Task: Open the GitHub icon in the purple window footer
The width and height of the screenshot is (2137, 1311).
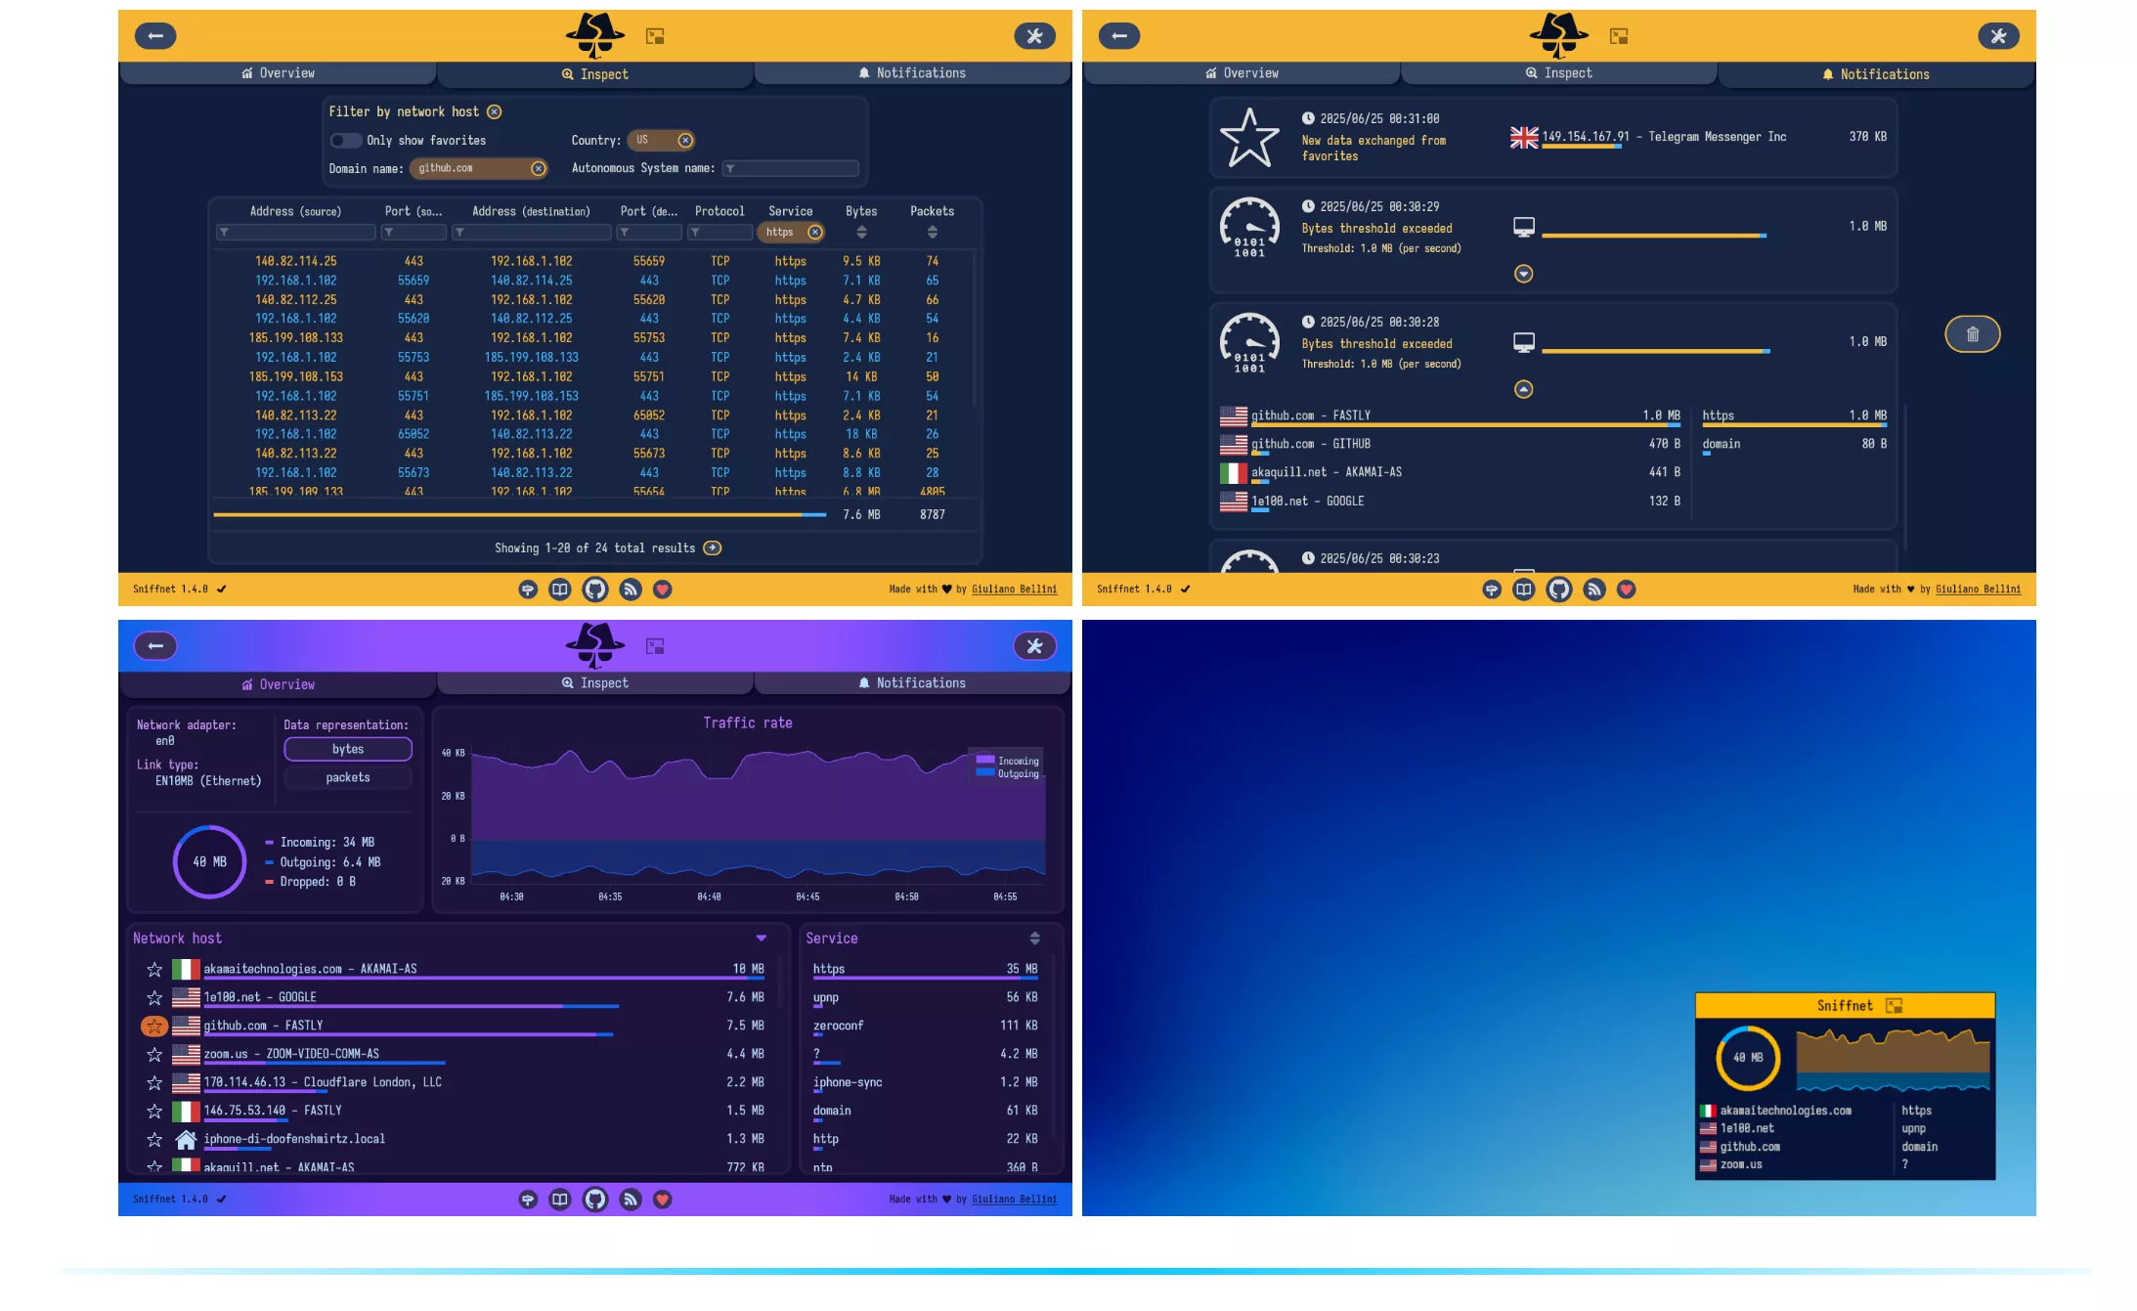Action: click(x=594, y=1200)
